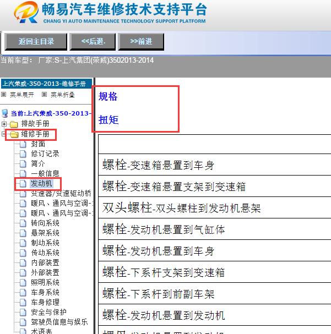The image size is (331, 334).
Task: Select the 维修手册 tree item
Action: [x=35, y=134]
